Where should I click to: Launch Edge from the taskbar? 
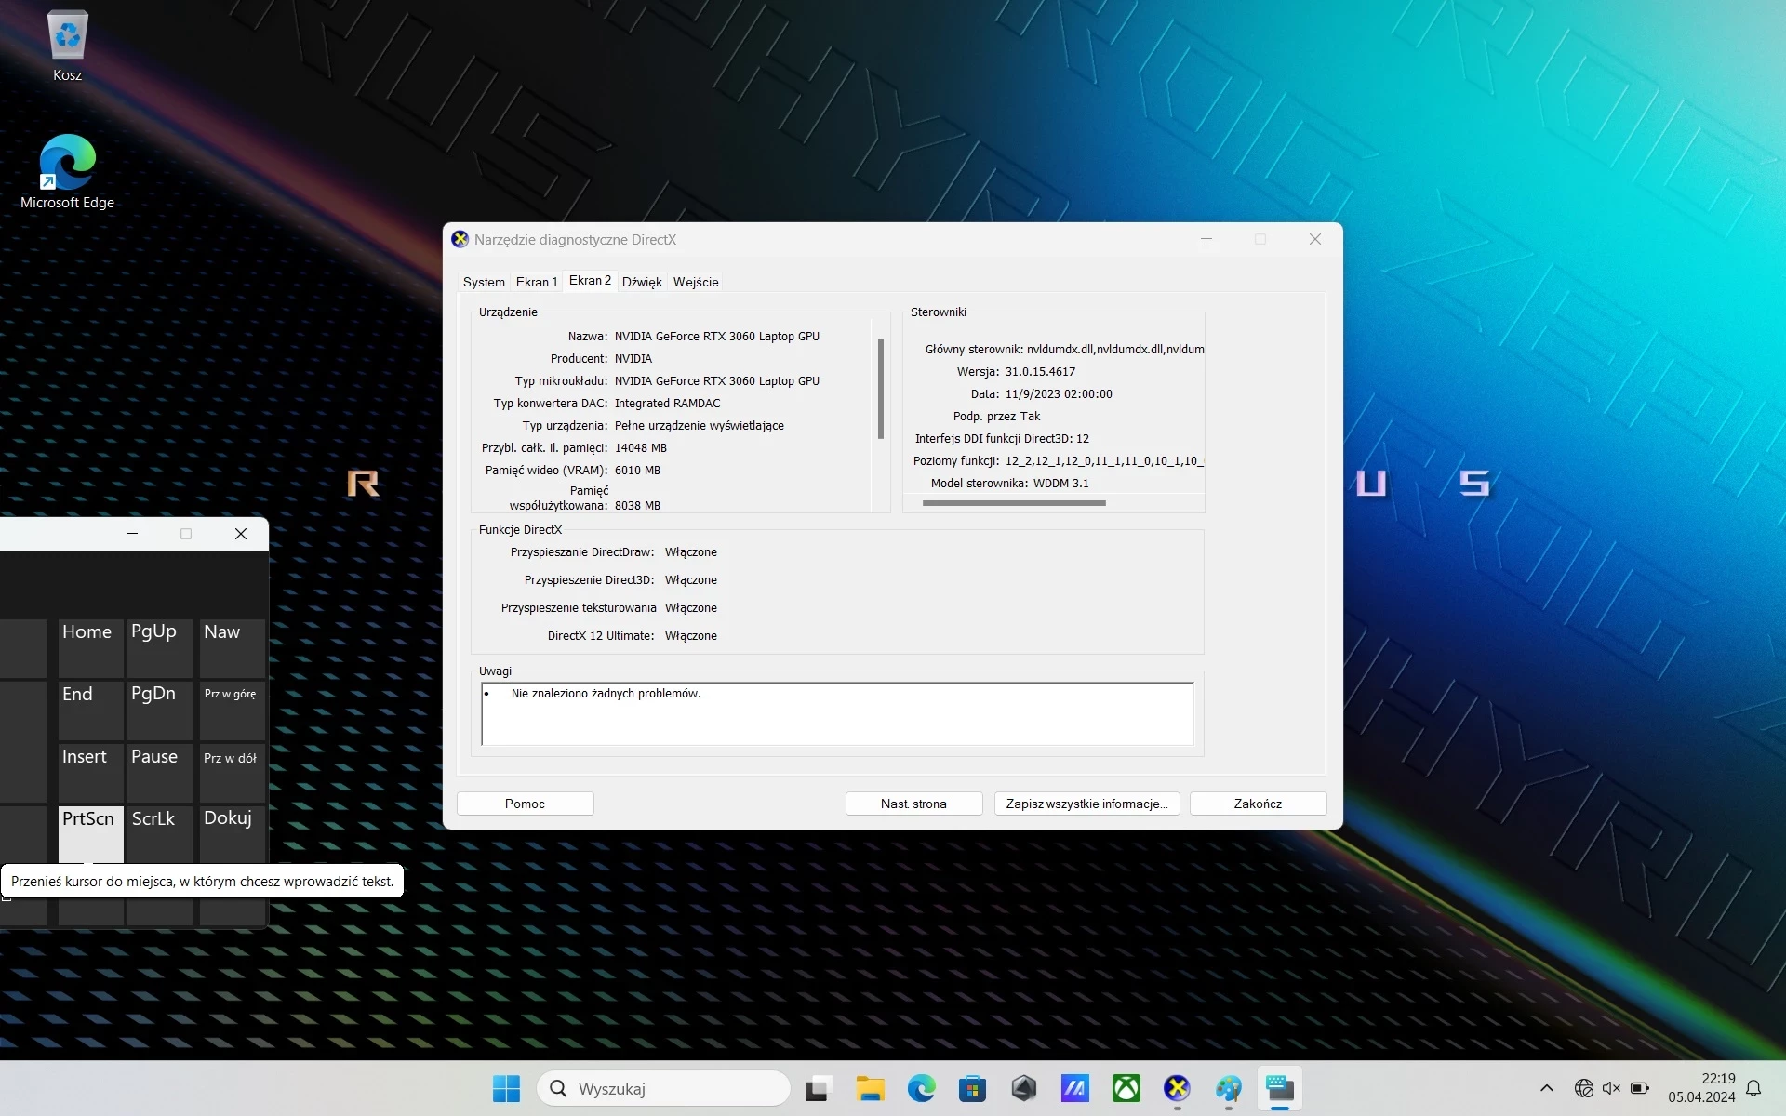tap(921, 1088)
